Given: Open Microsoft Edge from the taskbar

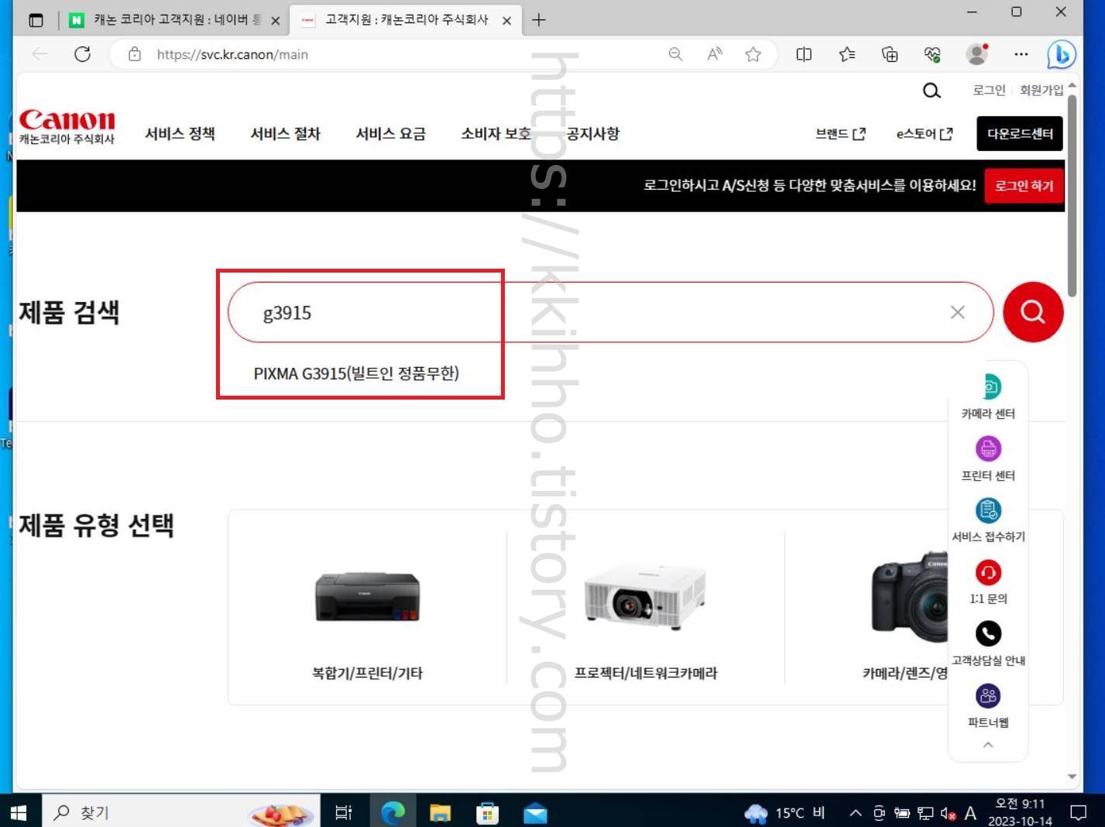Looking at the screenshot, I should tap(393, 812).
